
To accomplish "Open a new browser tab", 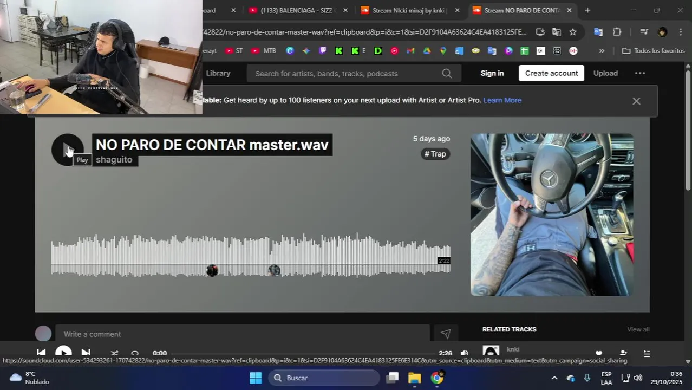I will [x=587, y=10].
